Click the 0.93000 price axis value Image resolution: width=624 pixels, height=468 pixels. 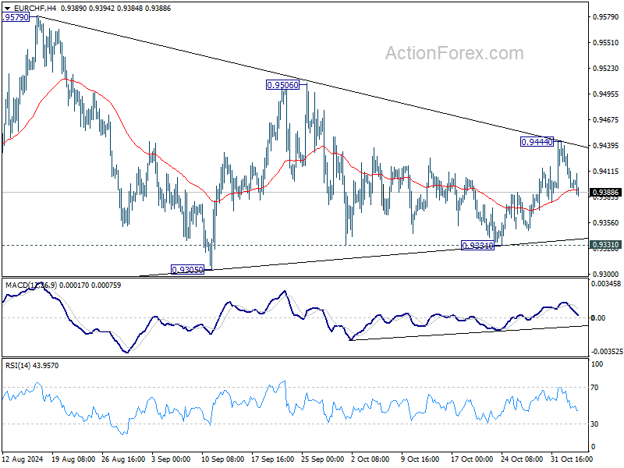pyautogui.click(x=606, y=275)
